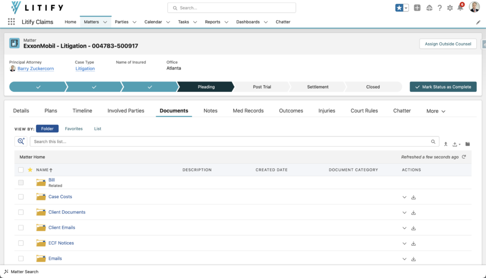Open the help question mark icon
Image resolution: width=486 pixels, height=278 pixels.
pyautogui.click(x=439, y=8)
